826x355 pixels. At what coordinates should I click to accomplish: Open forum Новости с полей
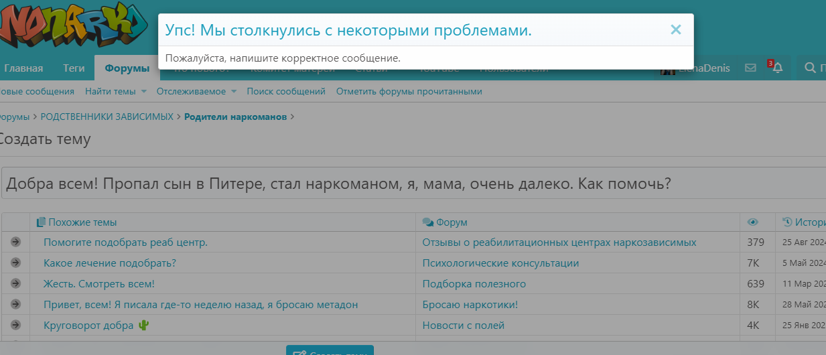click(x=464, y=326)
